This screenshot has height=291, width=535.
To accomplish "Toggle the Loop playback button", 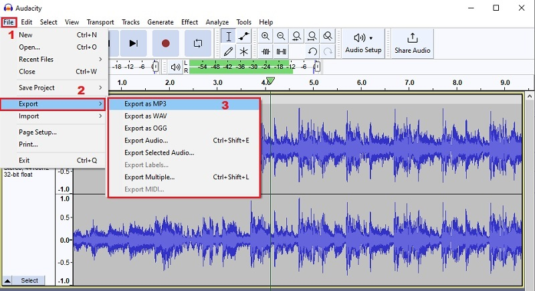I will (x=197, y=43).
